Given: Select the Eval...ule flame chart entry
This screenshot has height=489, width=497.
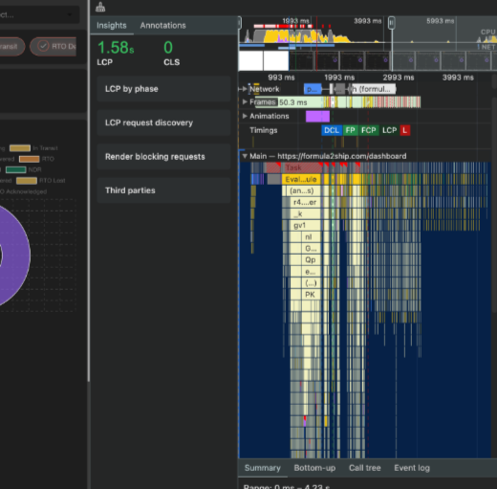Looking at the screenshot, I should pyautogui.click(x=301, y=179).
